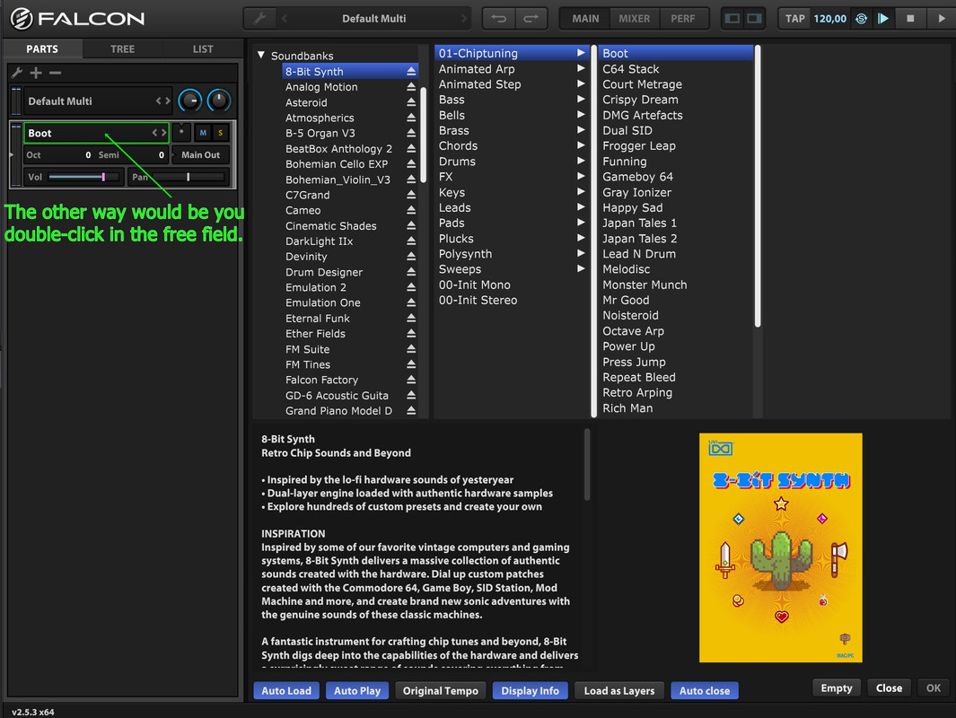Click the 120,00 tempo field
The image size is (956, 718).
829,18
